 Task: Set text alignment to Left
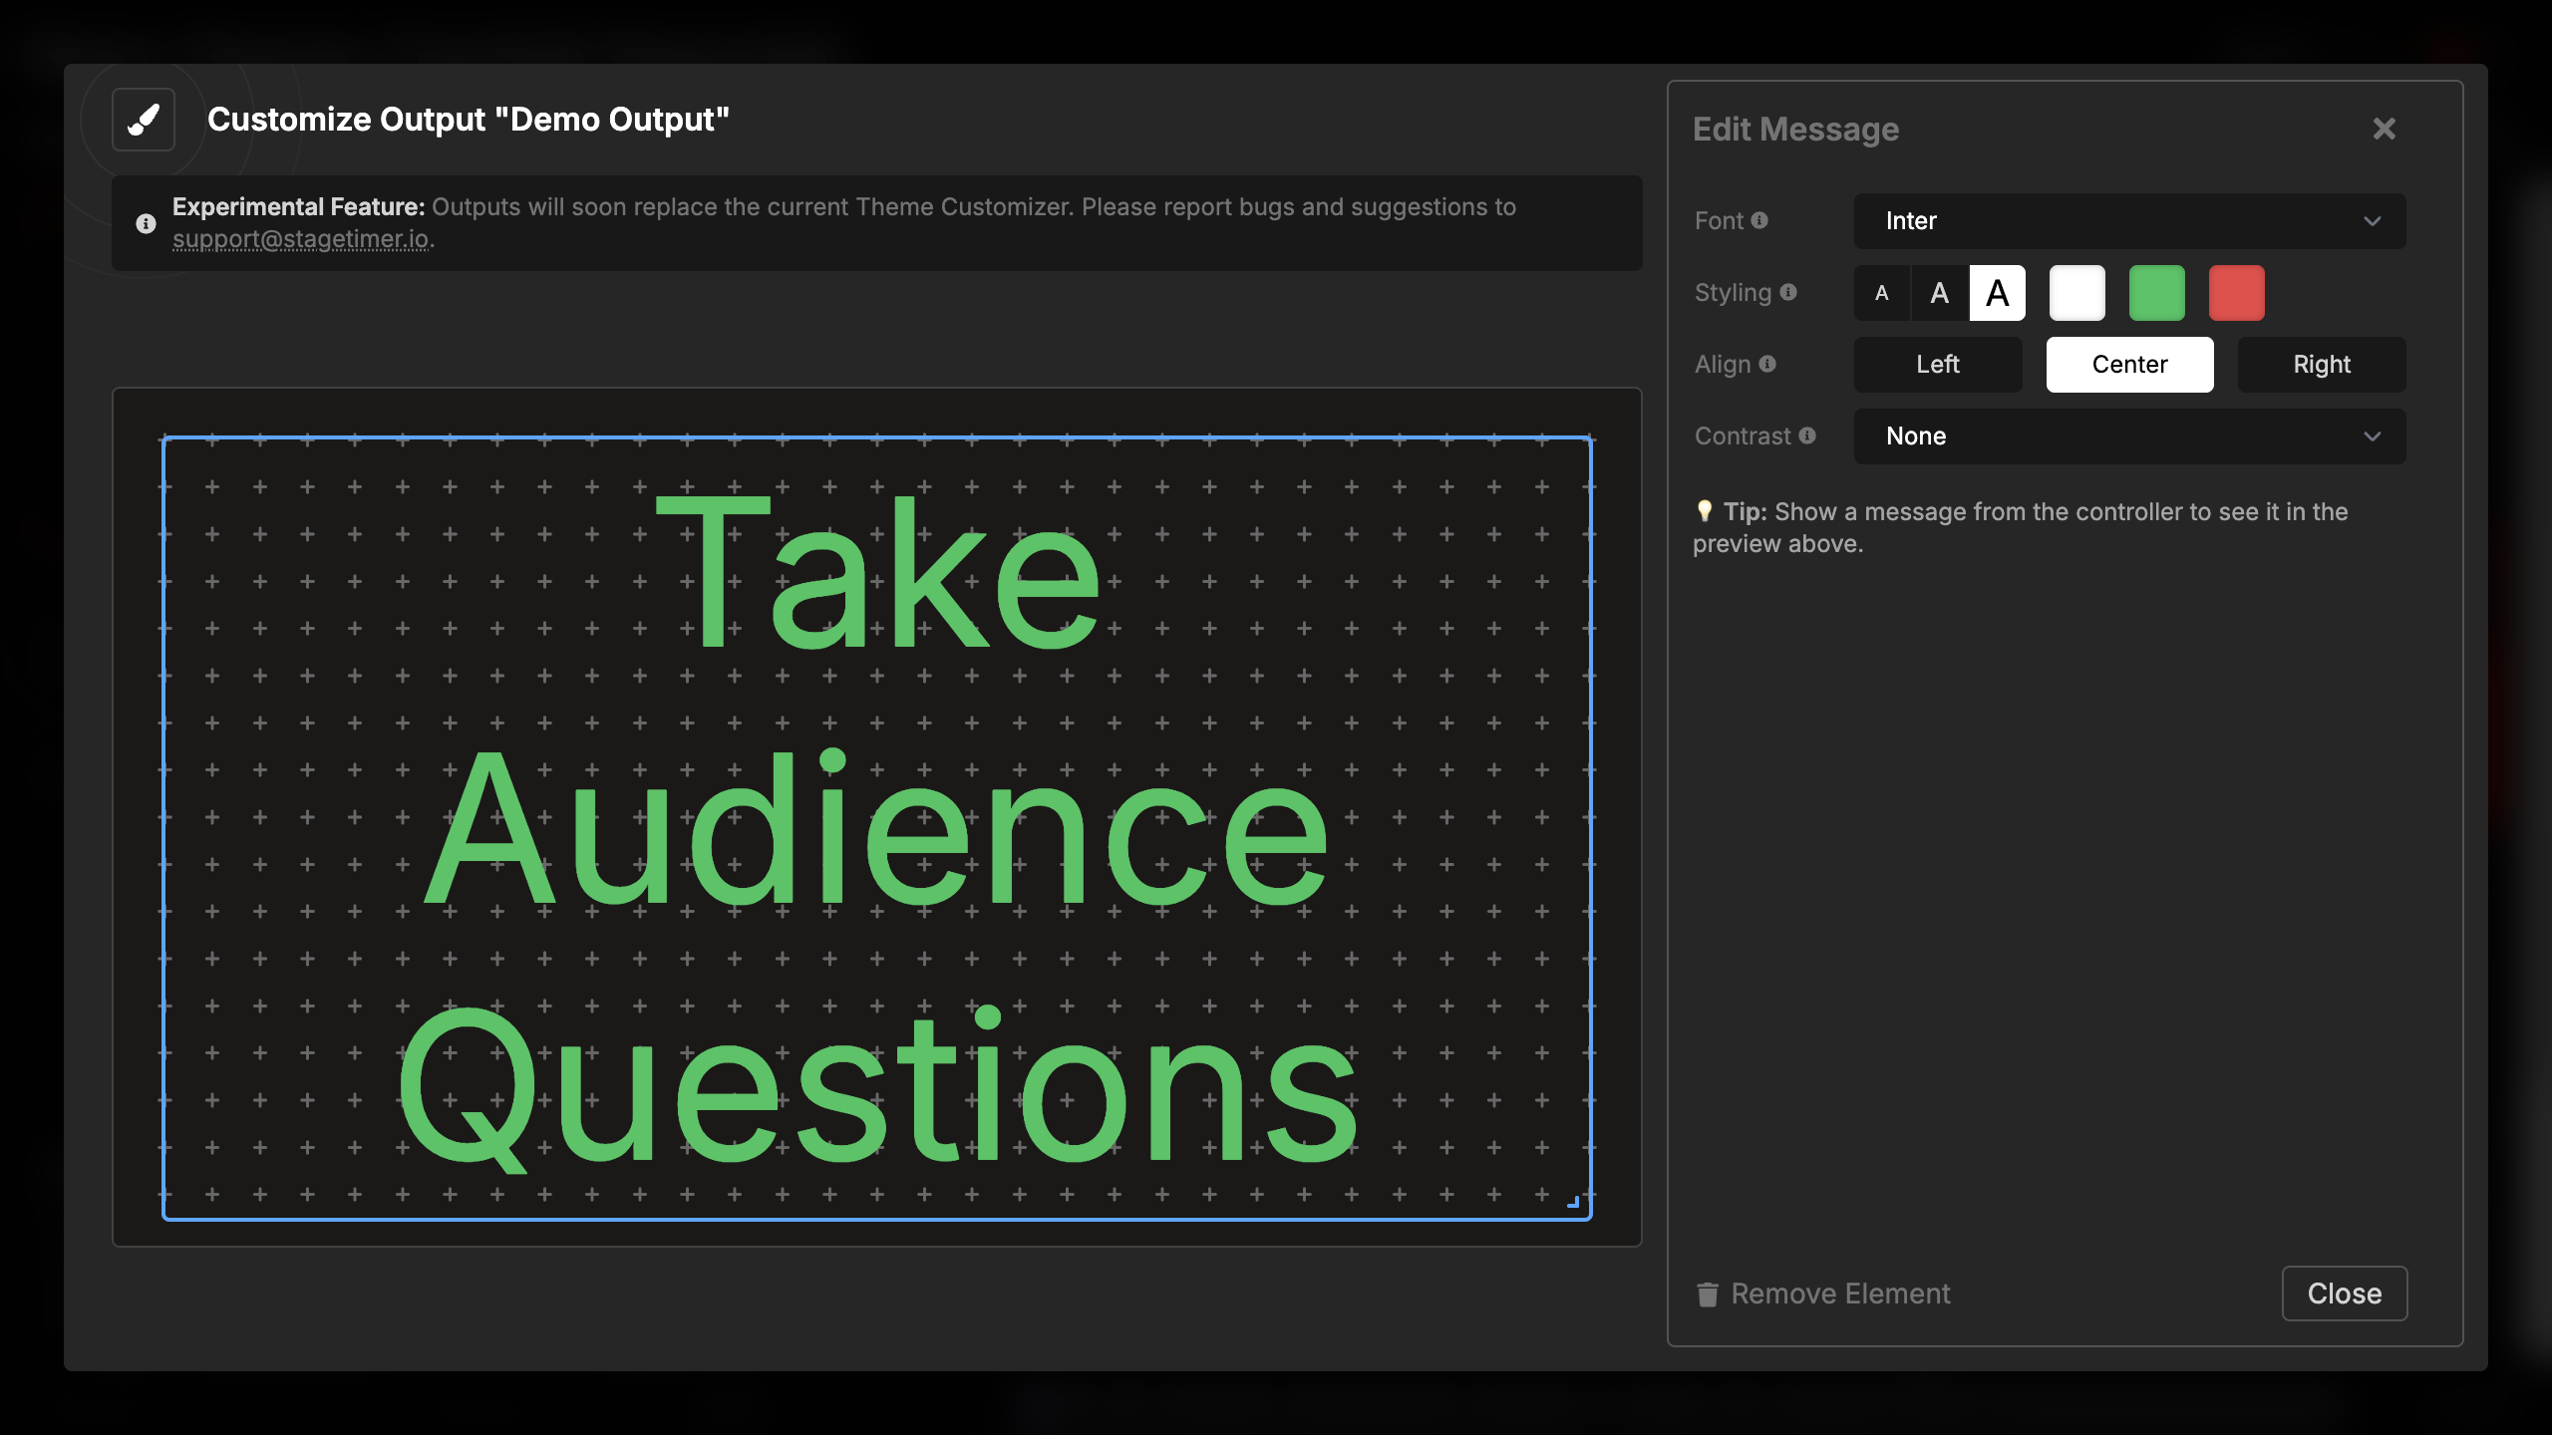(1938, 365)
